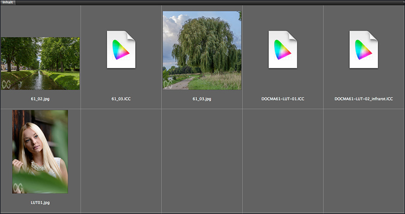This screenshot has height=214, width=405.
Task: Select the DOCMA61-LUT-02_infrarot.ICC profile icon
Action: [x=363, y=50]
